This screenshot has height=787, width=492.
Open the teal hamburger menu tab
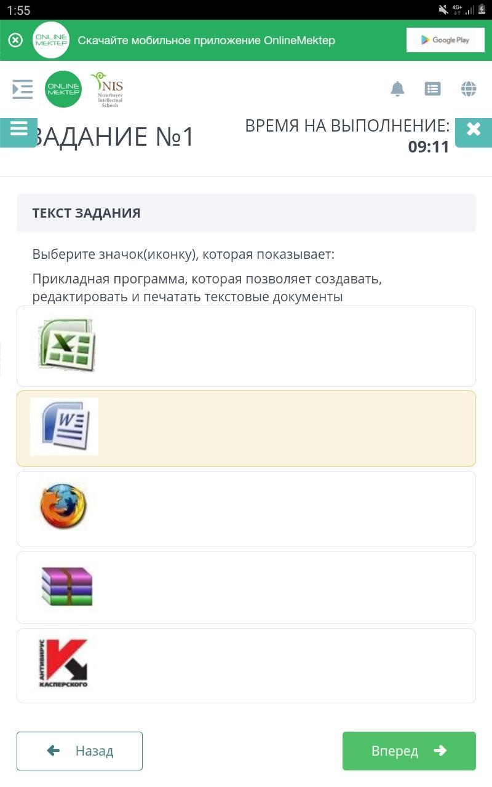click(x=18, y=130)
